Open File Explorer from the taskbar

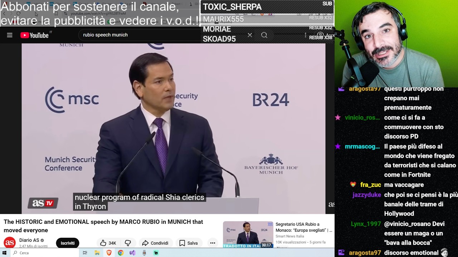click(97, 253)
